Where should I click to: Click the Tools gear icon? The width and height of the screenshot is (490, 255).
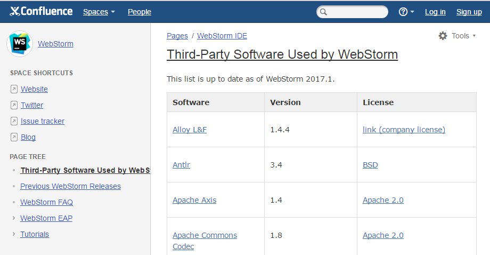[x=443, y=36]
